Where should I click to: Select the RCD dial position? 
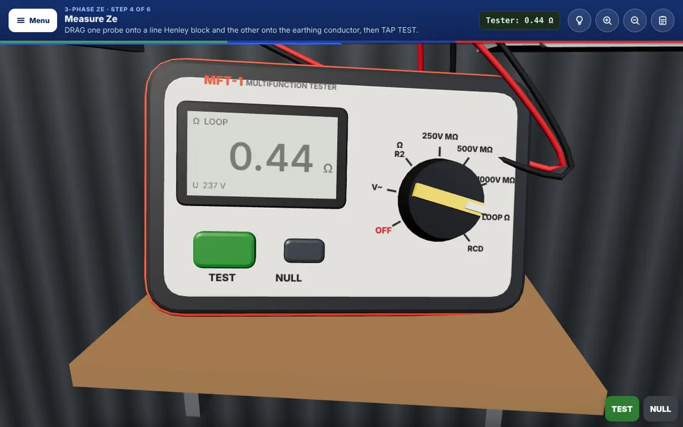coord(475,248)
